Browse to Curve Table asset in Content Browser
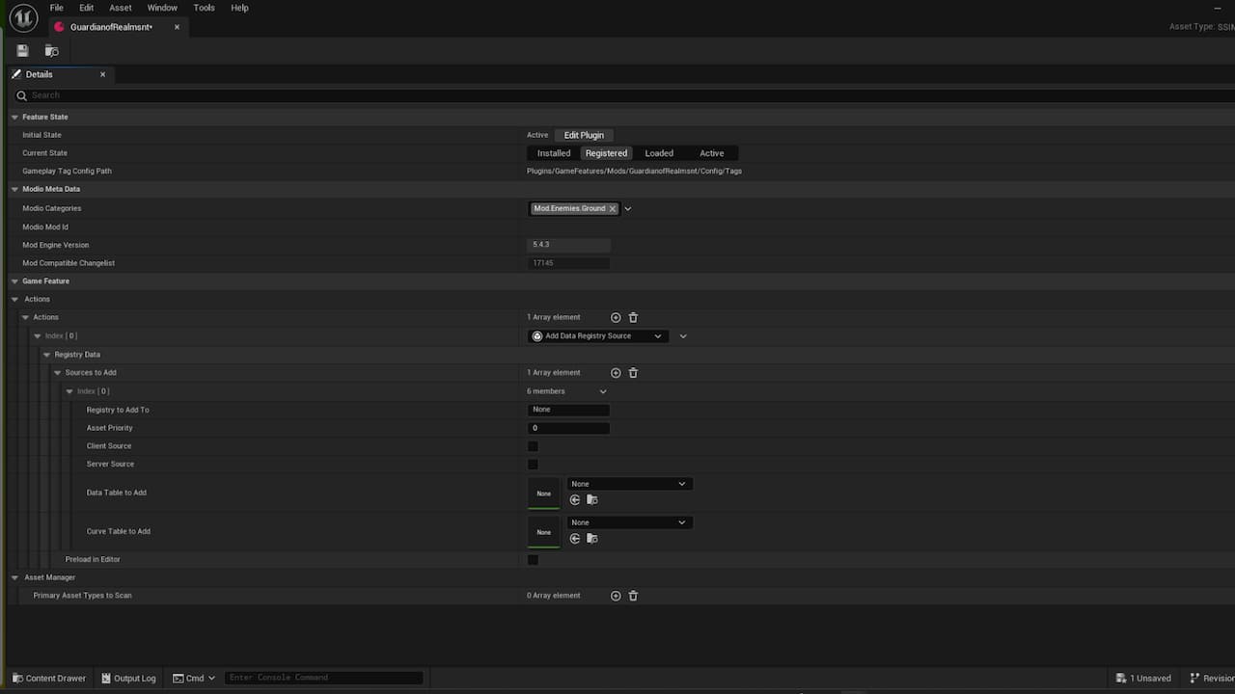 [592, 538]
